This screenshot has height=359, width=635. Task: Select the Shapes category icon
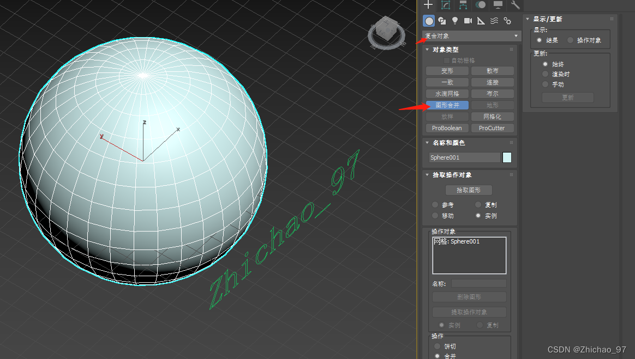(442, 21)
